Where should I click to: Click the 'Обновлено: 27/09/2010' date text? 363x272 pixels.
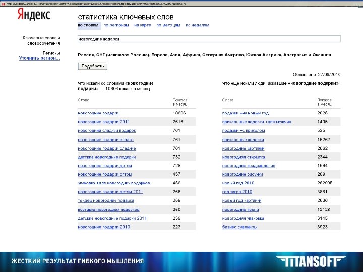tap(317, 75)
